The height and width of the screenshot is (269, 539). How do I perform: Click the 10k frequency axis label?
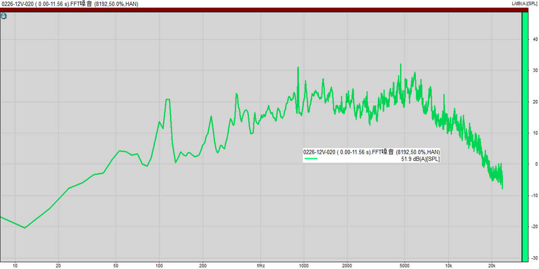[448, 266]
